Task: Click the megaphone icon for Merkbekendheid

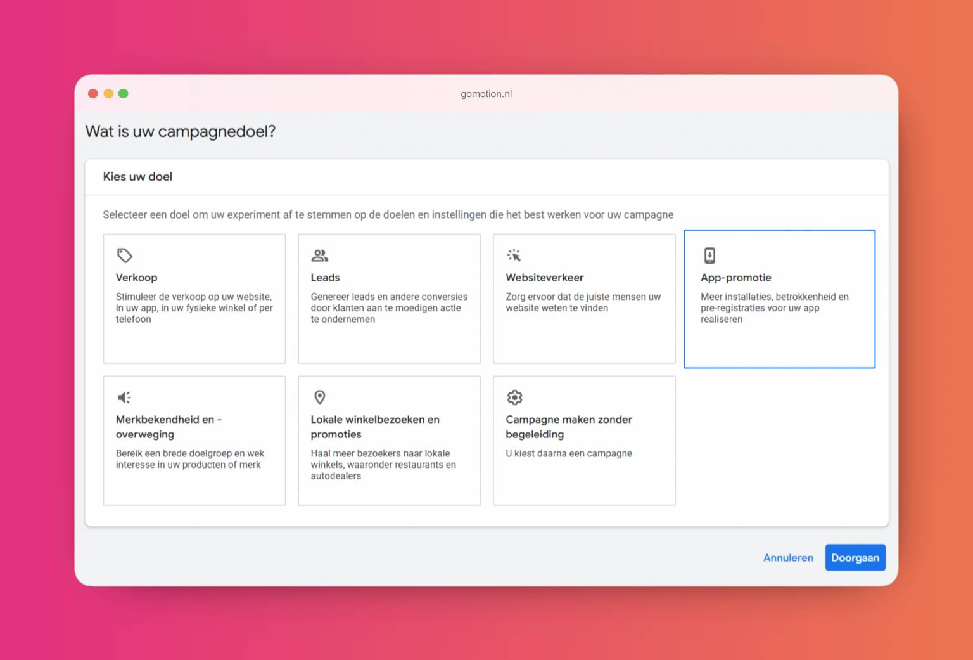Action: (x=125, y=398)
